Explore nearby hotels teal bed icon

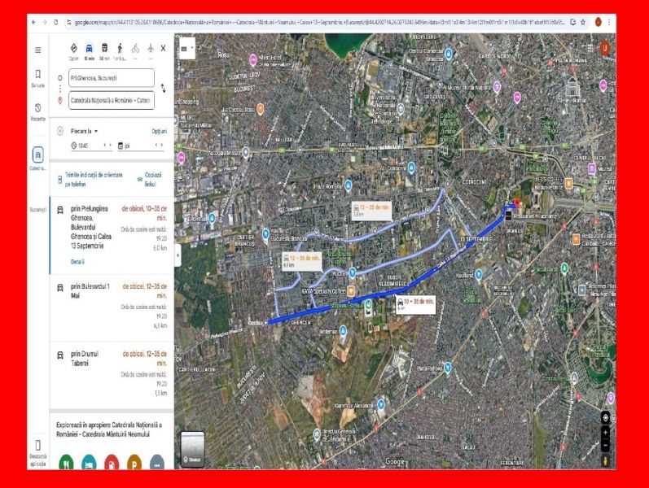(x=89, y=462)
